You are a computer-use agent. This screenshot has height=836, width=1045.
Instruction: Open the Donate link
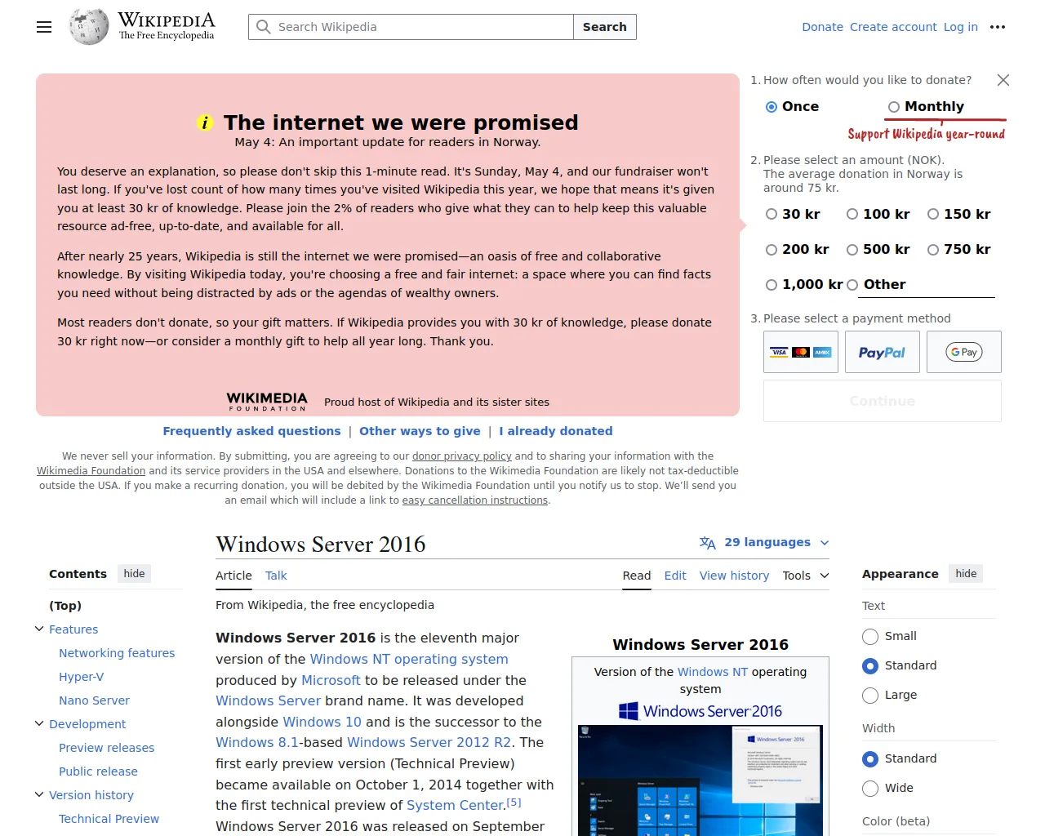tap(822, 27)
